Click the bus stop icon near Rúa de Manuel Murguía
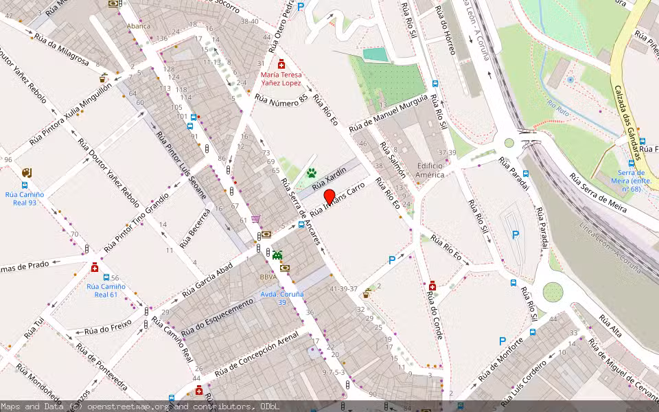The height and width of the screenshot is (412, 659). 435,84
